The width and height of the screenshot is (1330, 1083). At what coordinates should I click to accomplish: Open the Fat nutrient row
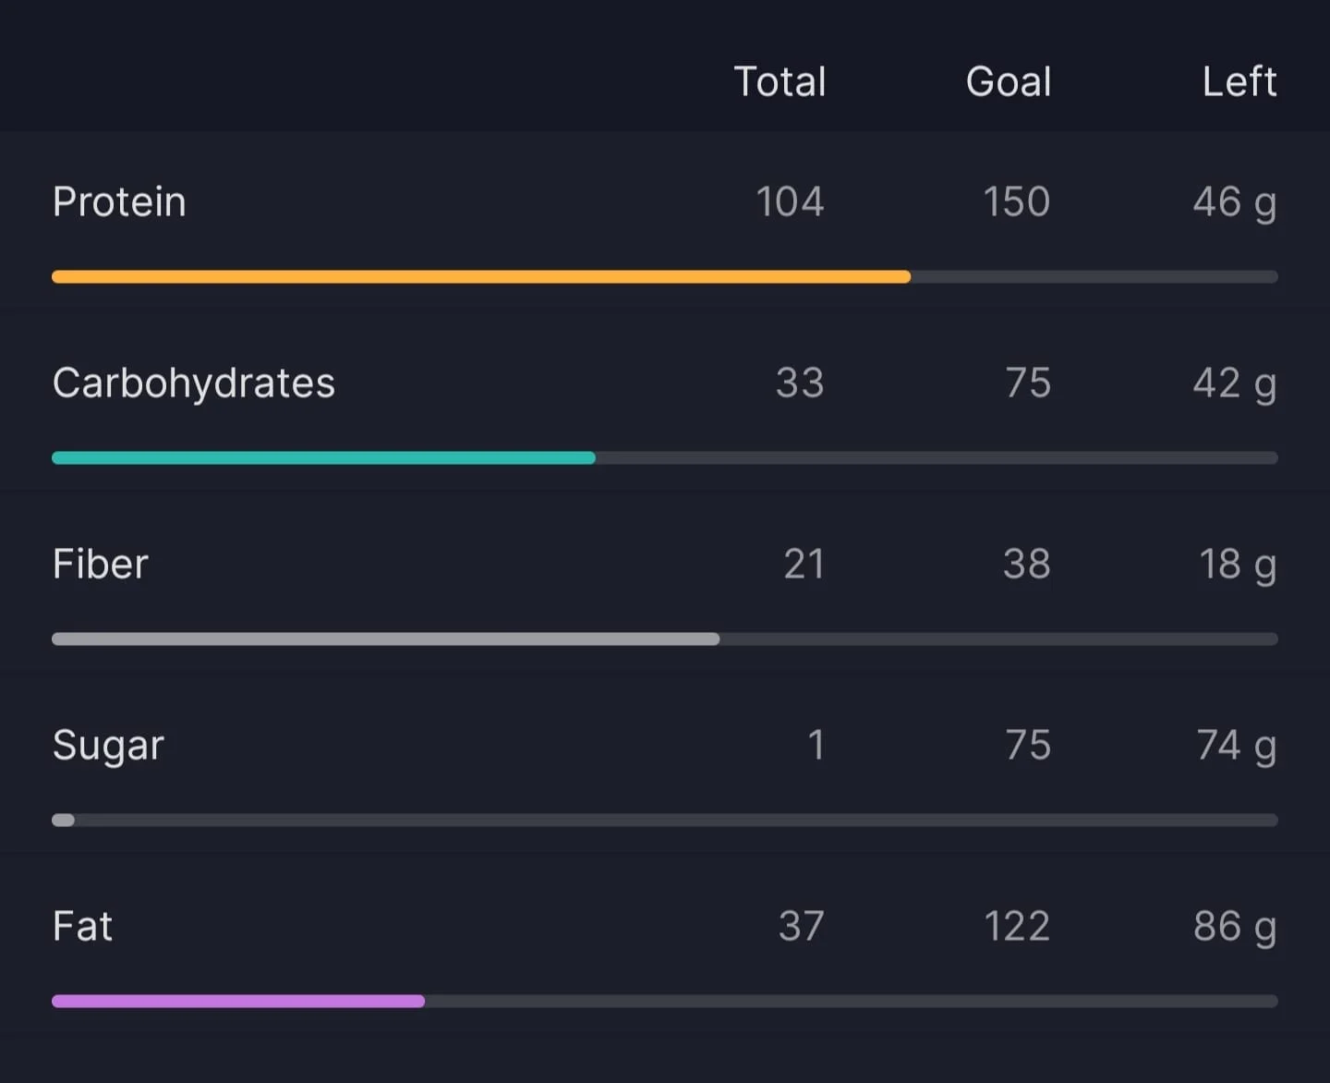pos(665,945)
